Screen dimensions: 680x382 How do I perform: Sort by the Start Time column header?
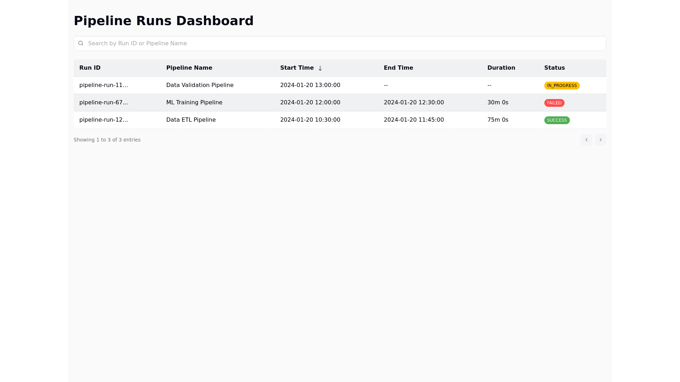pos(297,68)
